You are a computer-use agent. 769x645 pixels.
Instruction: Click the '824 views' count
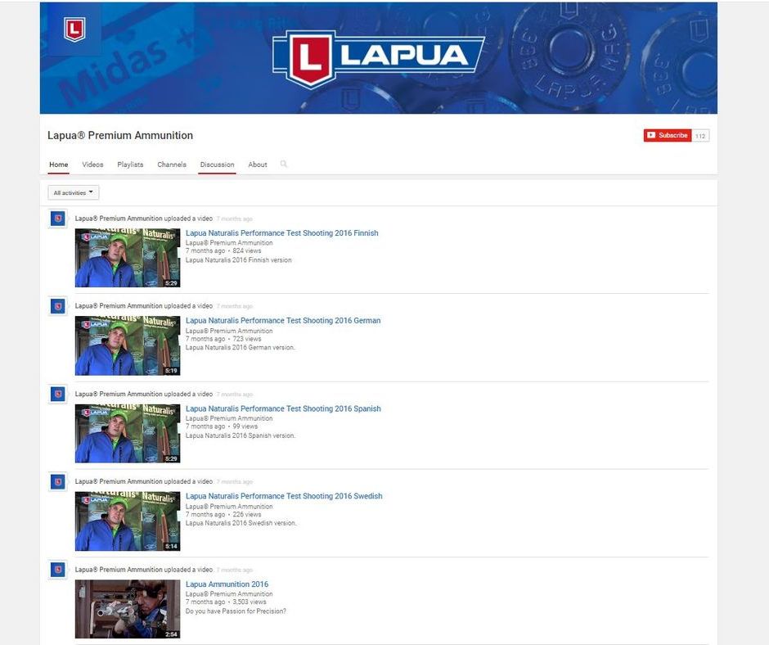click(x=247, y=250)
